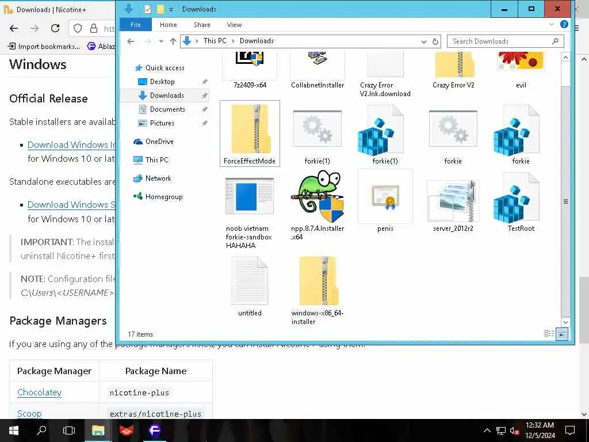
Task: Open the View ribbon tab
Action: pyautogui.click(x=234, y=25)
